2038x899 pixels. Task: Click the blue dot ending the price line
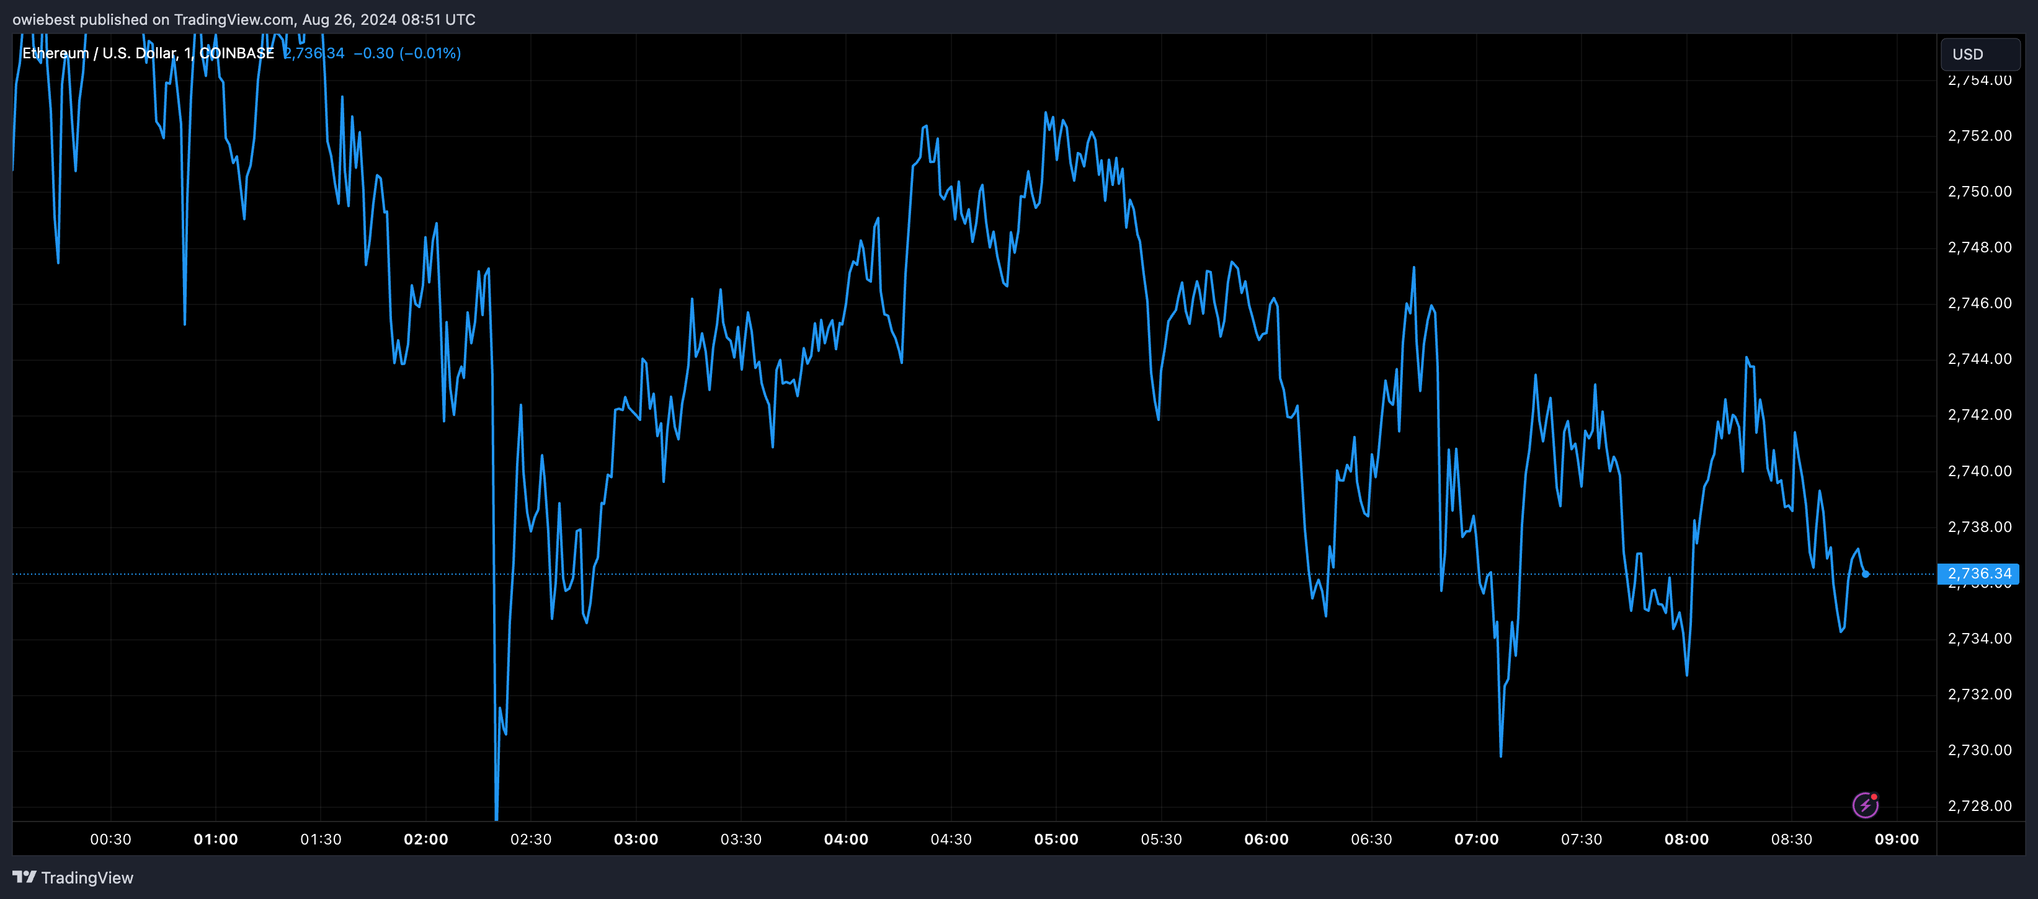coord(1866,574)
